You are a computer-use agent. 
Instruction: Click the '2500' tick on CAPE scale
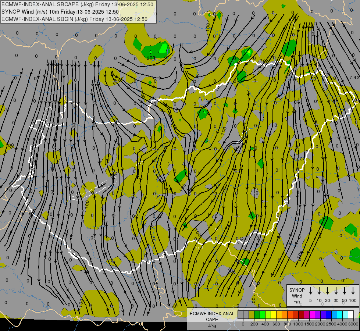click(x=331, y=324)
